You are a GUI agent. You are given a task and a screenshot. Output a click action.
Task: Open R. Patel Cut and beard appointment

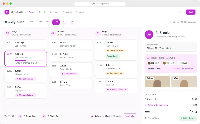[x=71, y=56]
